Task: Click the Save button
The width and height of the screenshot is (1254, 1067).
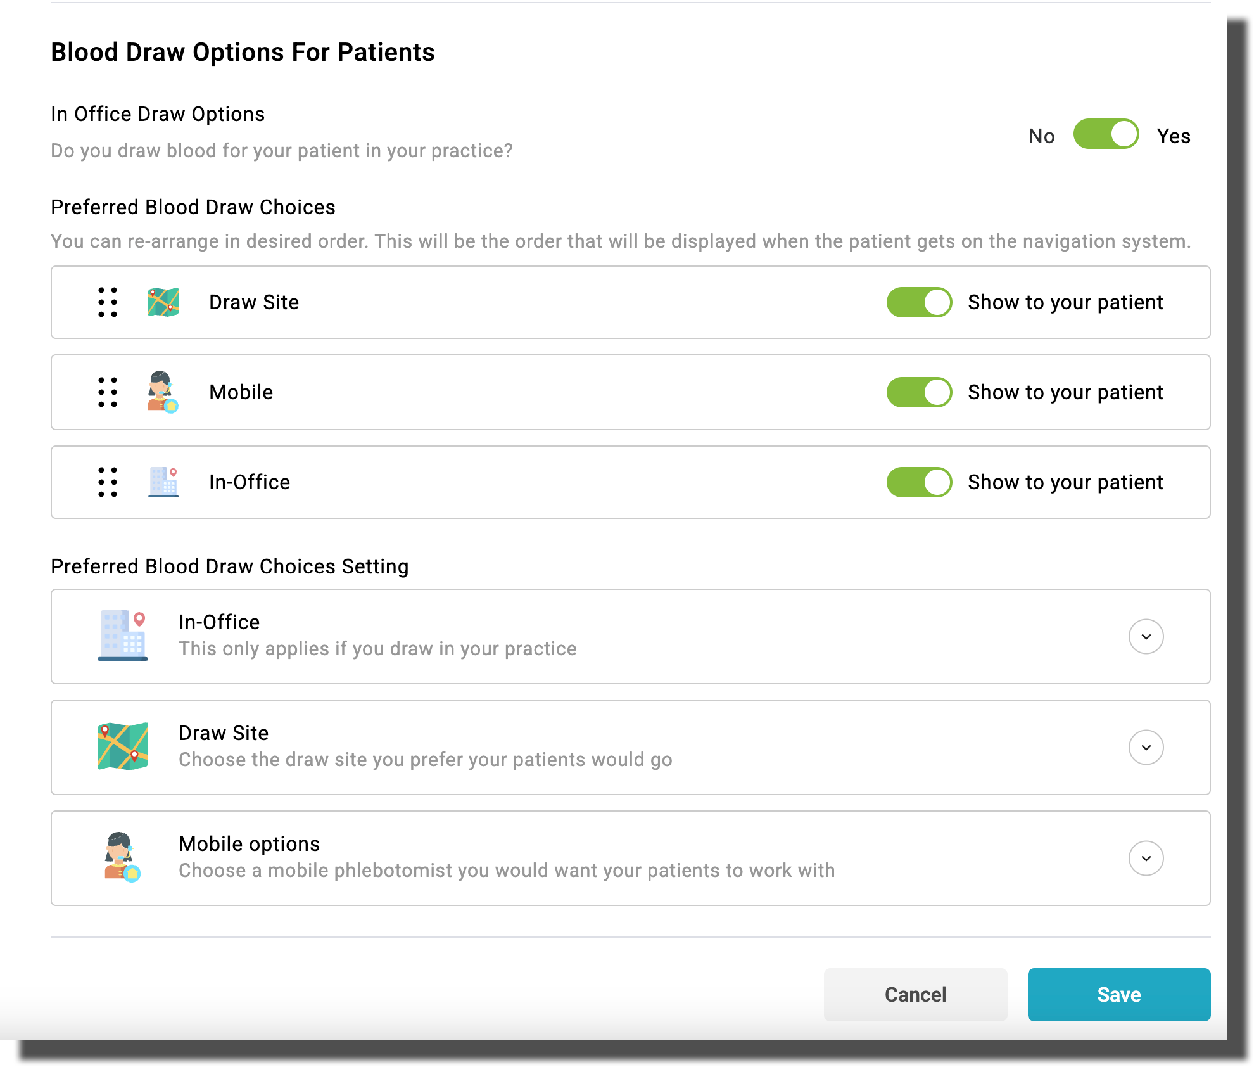Action: pos(1118,994)
